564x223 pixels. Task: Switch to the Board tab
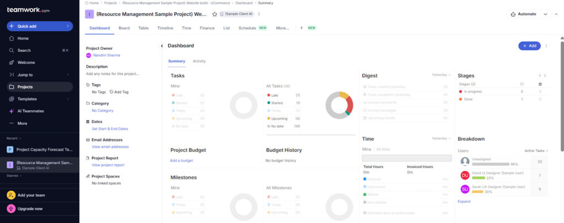tap(124, 28)
